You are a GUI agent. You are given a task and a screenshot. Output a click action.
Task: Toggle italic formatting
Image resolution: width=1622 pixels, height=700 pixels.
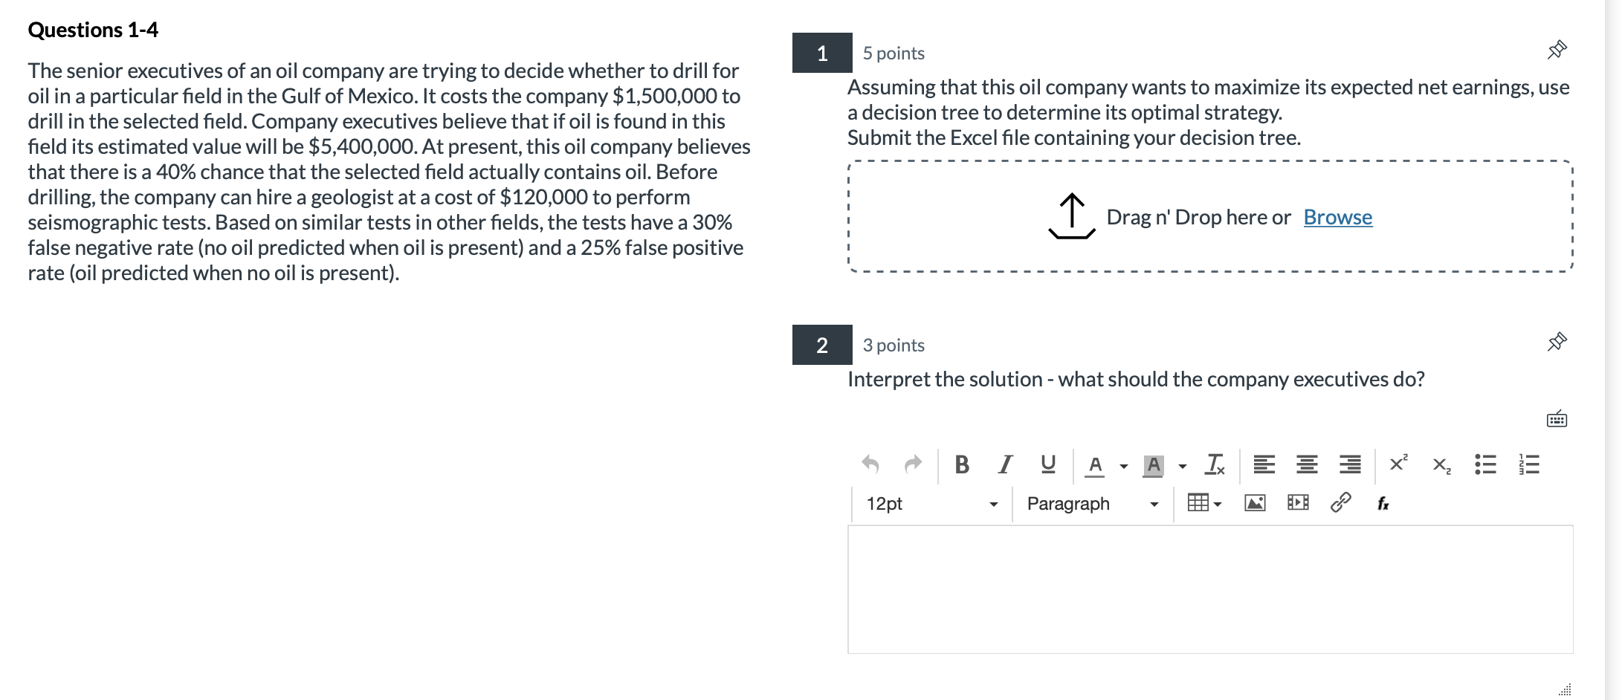[1003, 464]
